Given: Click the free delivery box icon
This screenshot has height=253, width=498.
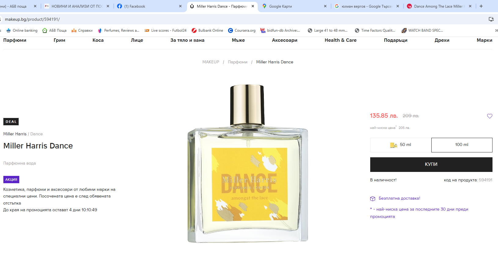Looking at the screenshot, I should 372,199.
